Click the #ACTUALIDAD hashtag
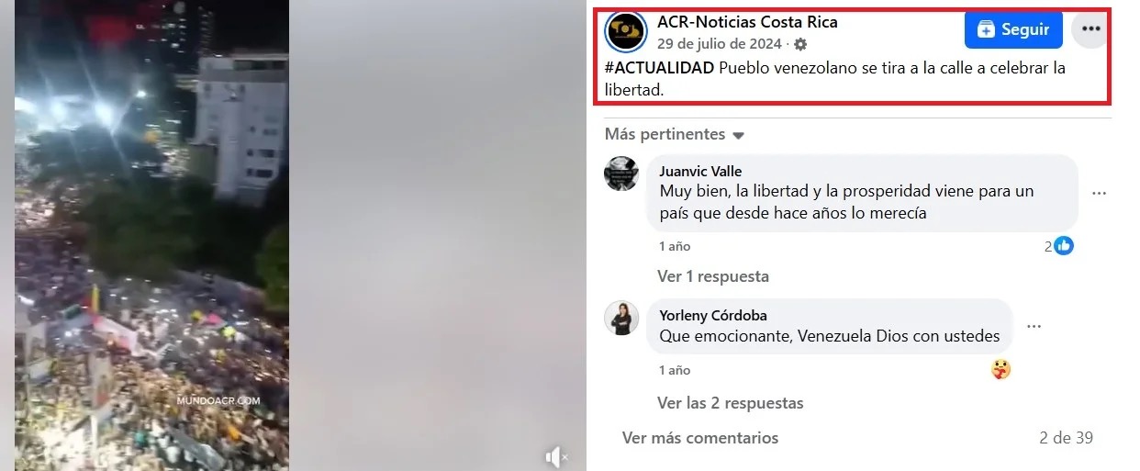1140x471 pixels. (659, 68)
